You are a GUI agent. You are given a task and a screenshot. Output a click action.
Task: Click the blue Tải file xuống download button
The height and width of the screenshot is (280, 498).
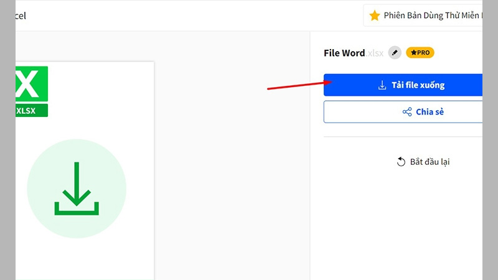click(x=403, y=85)
